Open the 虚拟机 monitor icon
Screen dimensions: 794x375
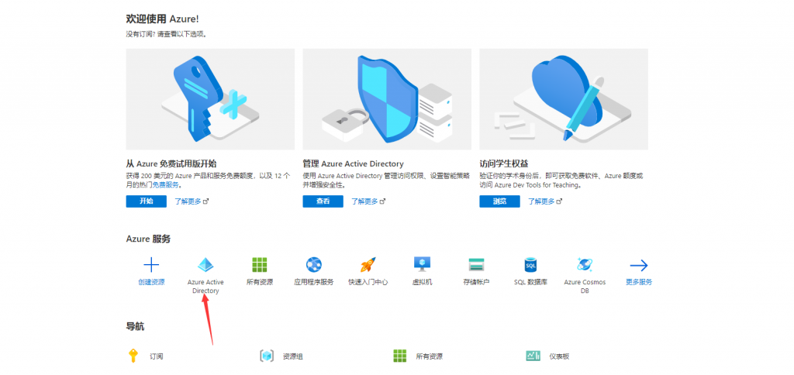tap(423, 265)
